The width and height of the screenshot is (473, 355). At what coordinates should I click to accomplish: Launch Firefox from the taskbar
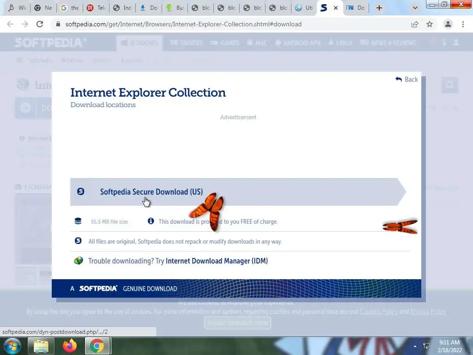coord(70,346)
